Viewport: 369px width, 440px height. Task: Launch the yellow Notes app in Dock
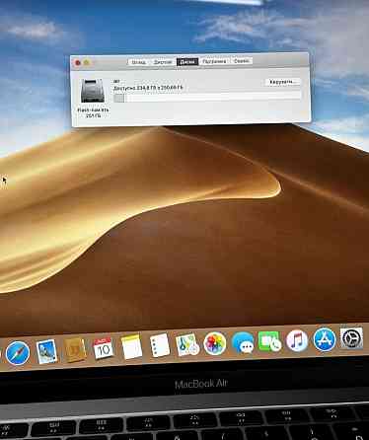tap(131, 346)
